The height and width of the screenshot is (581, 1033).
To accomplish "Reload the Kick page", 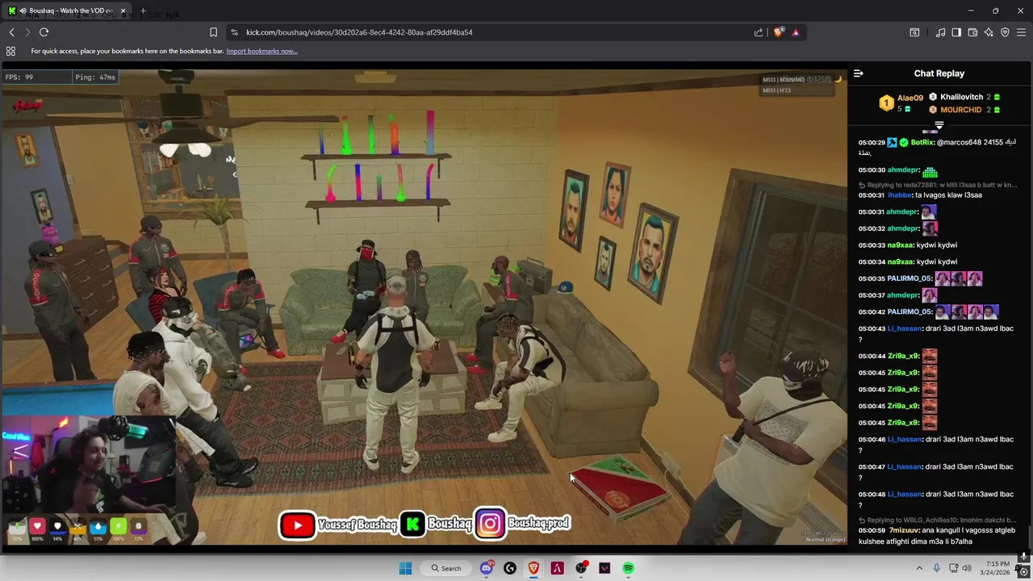I will pyautogui.click(x=44, y=32).
